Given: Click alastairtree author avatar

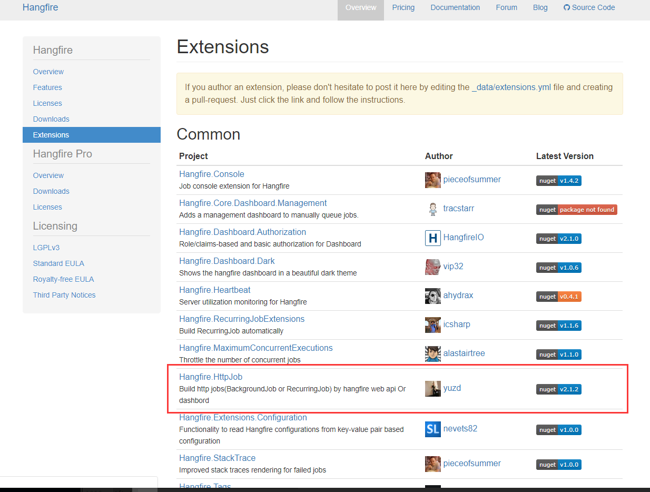Looking at the screenshot, I should (x=432, y=353).
